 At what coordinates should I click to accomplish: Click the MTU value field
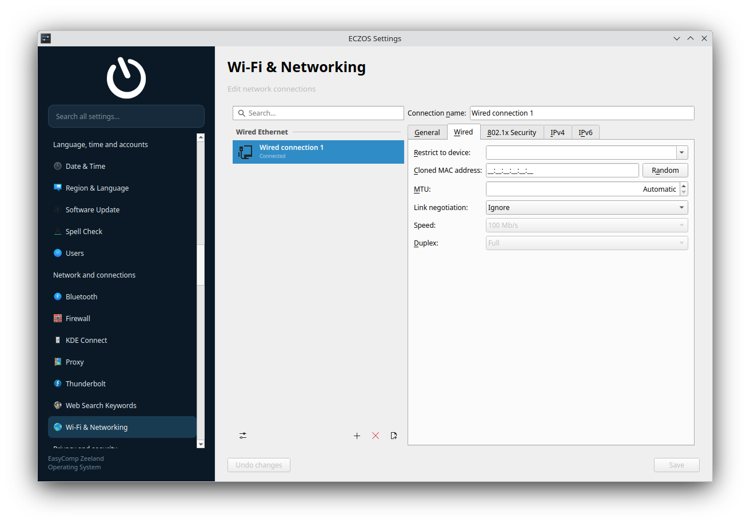[x=583, y=189]
